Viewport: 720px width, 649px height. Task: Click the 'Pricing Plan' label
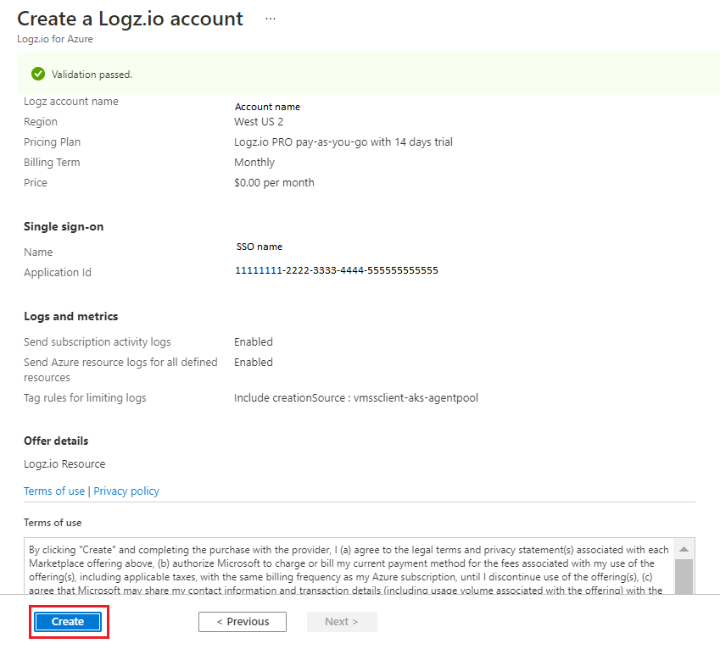pos(52,142)
